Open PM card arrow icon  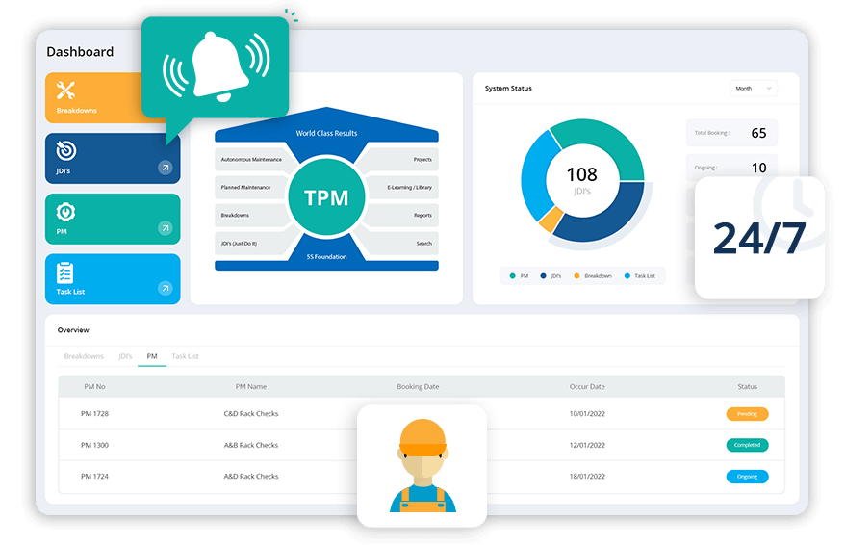165,228
